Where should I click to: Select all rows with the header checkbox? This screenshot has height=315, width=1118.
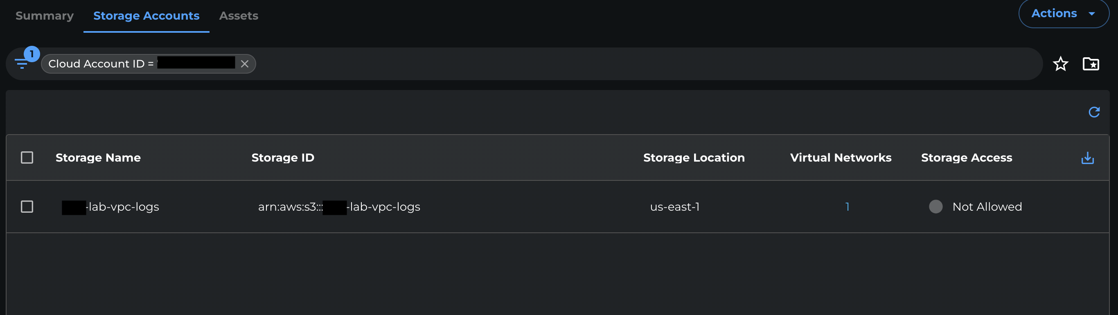coord(27,157)
